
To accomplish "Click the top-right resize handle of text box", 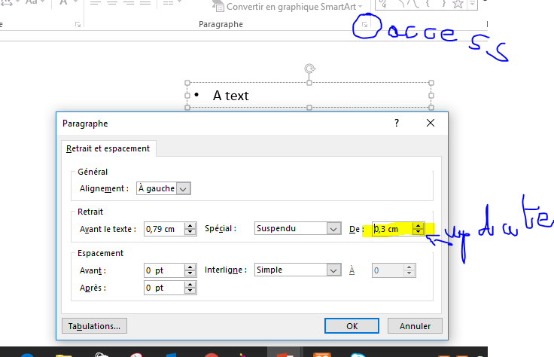I will point(431,83).
